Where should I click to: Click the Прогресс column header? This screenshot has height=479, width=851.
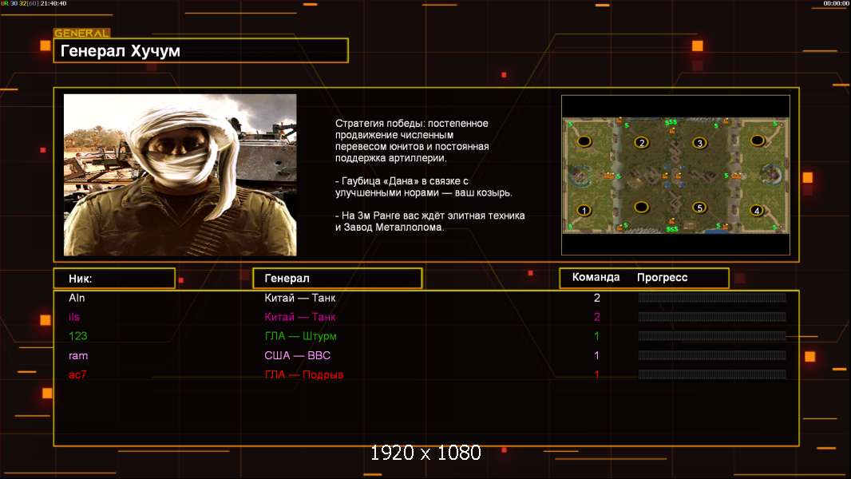pos(662,277)
